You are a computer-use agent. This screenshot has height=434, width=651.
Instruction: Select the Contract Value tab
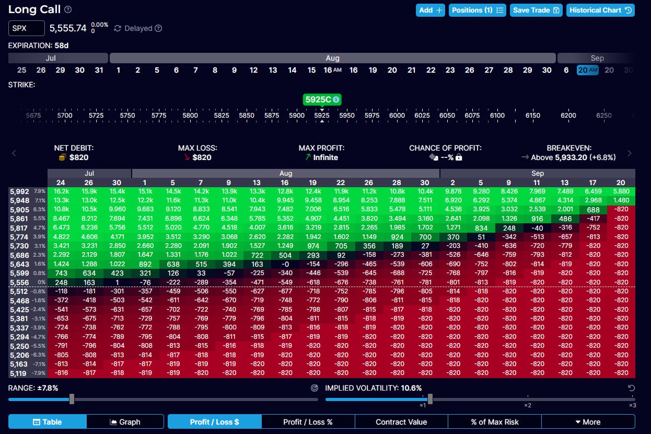[401, 421]
